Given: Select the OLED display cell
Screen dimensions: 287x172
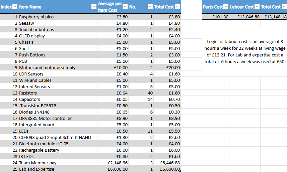Looking at the screenshot, I should pyautogui.click(x=58, y=36).
